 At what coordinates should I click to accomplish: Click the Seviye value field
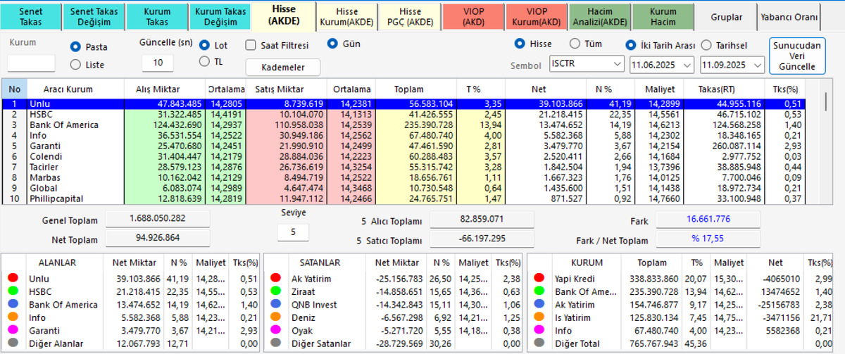point(293,232)
